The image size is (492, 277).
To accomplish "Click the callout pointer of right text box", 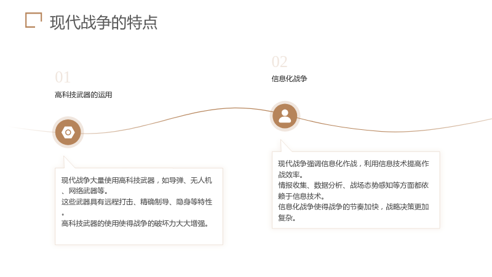I will tap(285, 146).
